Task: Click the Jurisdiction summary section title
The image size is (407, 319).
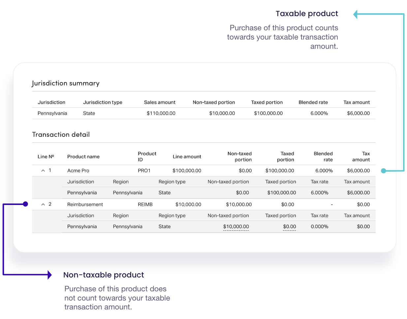Action: click(65, 83)
